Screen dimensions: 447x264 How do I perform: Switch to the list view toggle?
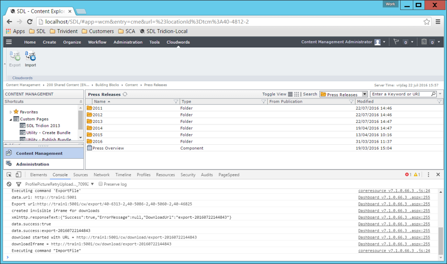click(290, 94)
